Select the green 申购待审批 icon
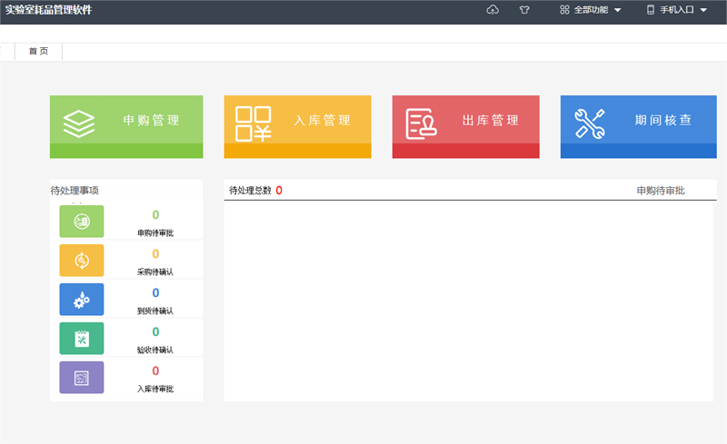The height and width of the screenshot is (444, 727). pos(82,221)
